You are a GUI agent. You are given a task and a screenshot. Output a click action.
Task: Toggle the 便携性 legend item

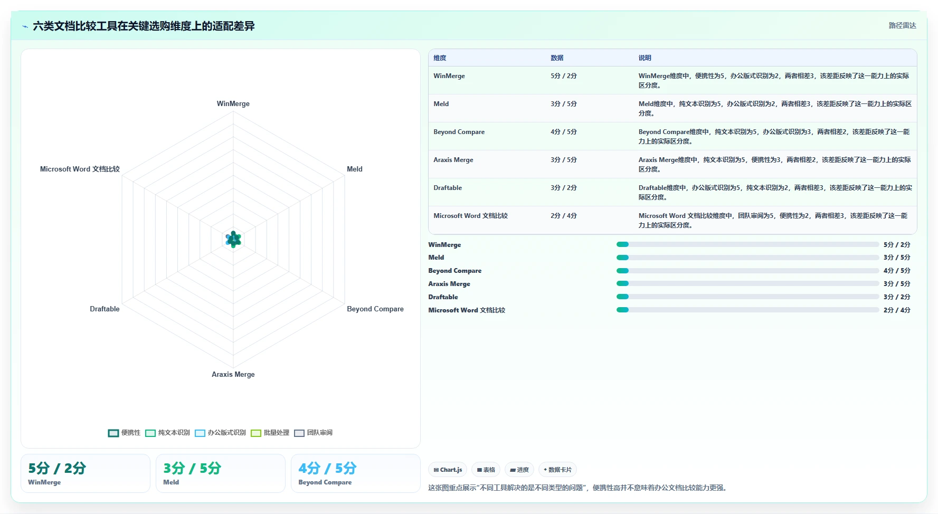coord(125,433)
